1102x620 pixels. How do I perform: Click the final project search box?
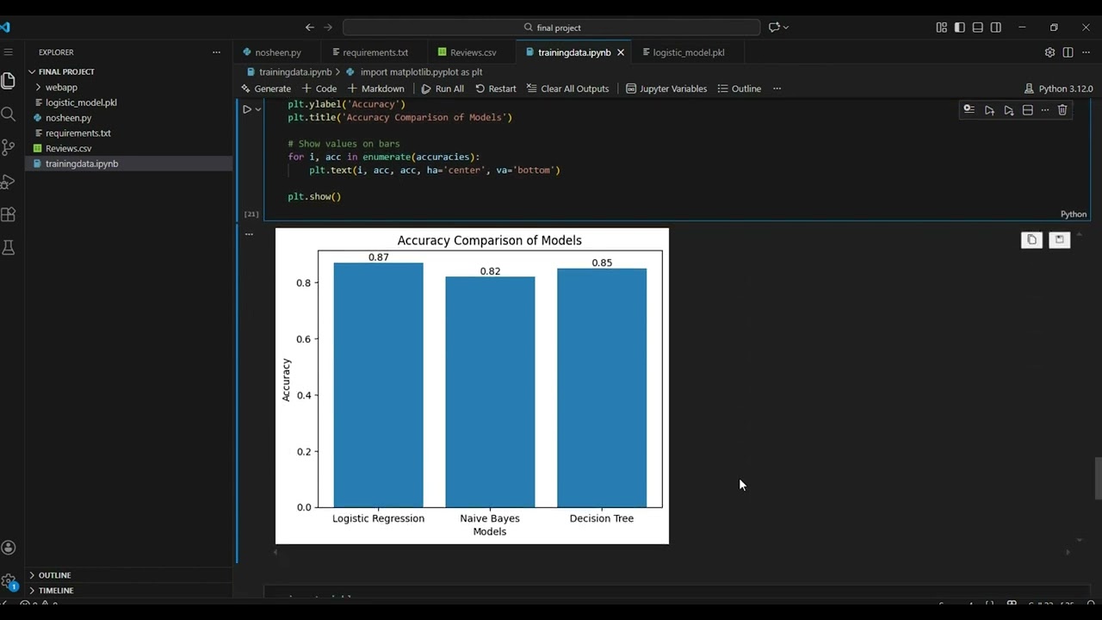pyautogui.click(x=552, y=28)
